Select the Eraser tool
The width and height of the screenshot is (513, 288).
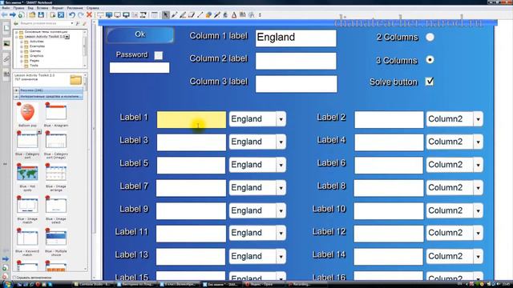coord(192,14)
